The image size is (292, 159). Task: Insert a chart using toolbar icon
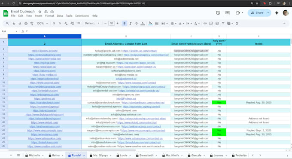click(x=217, y=23)
